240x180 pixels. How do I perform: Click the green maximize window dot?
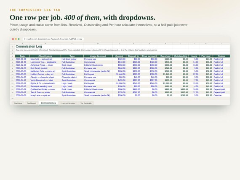(19, 39)
